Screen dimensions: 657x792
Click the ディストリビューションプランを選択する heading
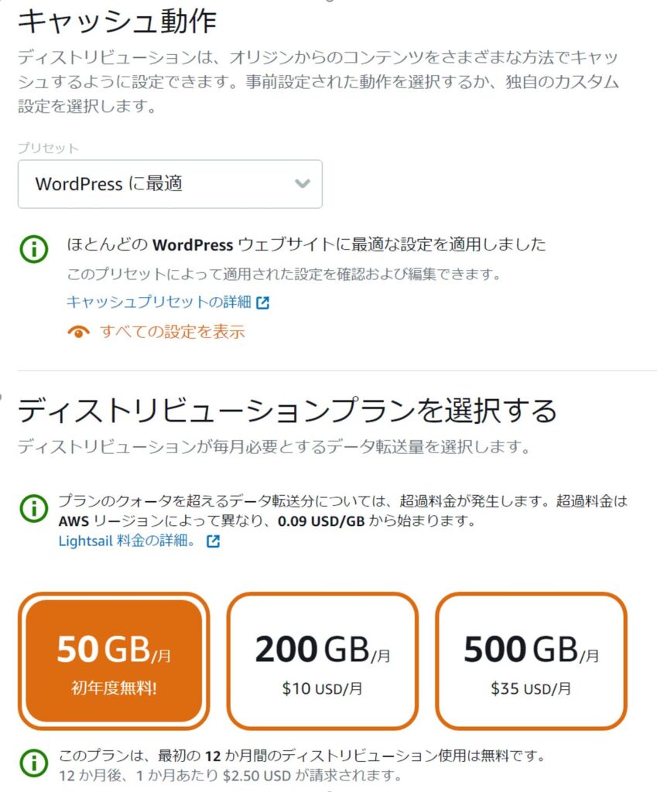pos(286,410)
